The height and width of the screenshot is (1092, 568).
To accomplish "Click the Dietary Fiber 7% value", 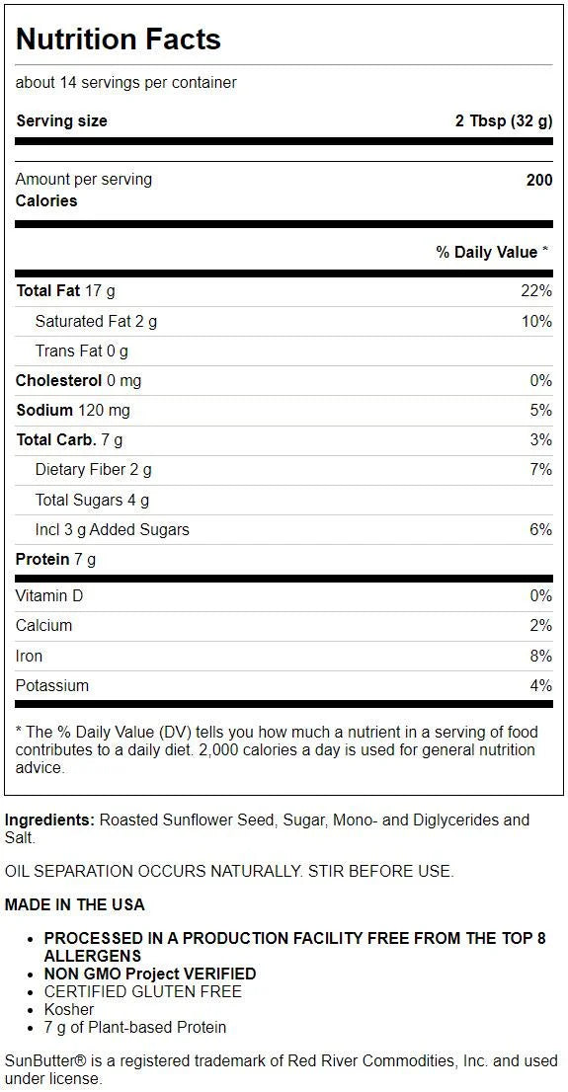I will click(540, 470).
